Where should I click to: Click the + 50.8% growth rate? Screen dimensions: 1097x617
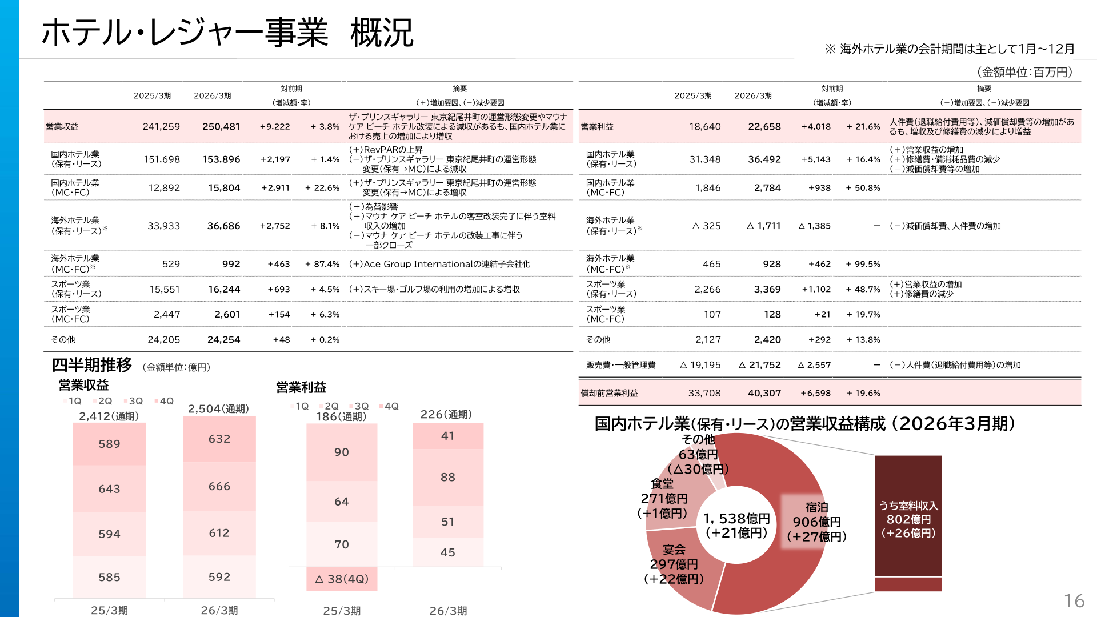863,187
